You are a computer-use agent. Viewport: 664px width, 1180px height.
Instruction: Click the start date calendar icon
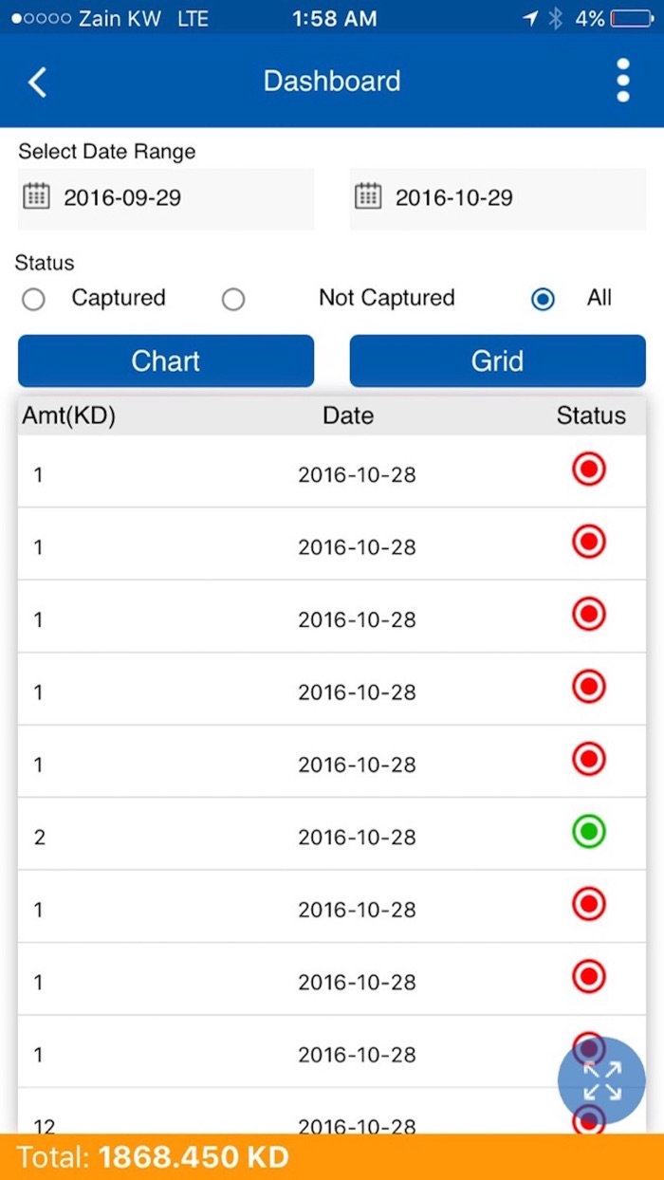point(36,197)
